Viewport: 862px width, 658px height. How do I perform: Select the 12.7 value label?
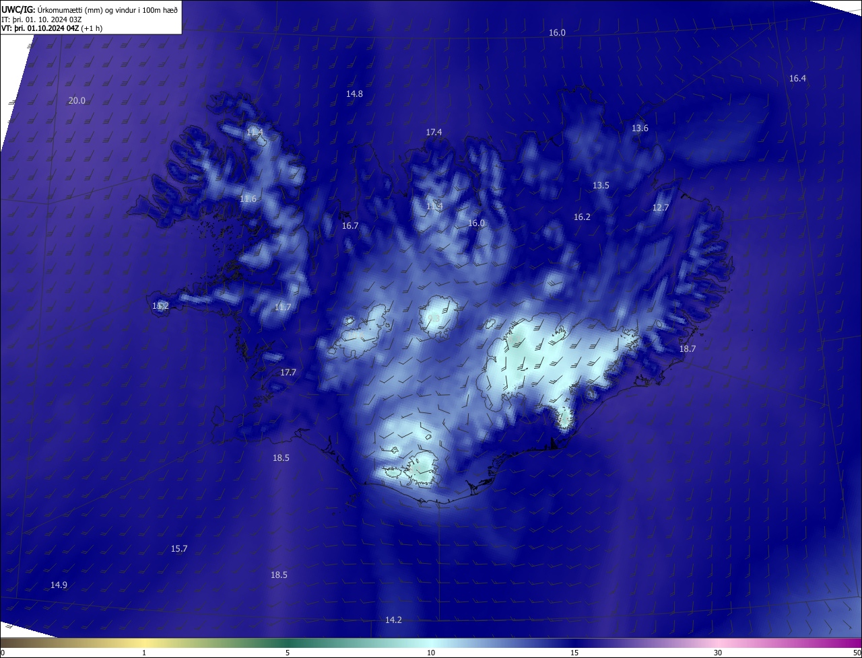661,208
